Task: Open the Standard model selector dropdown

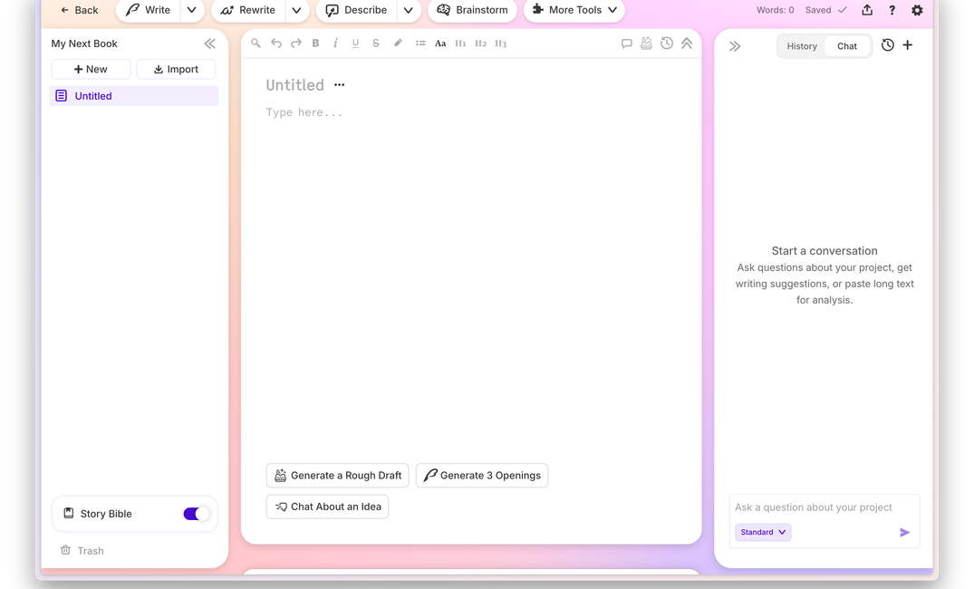Action: [x=762, y=532]
